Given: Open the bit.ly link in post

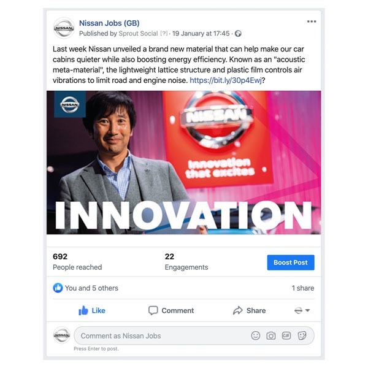Looking at the screenshot, I should pos(226,80).
